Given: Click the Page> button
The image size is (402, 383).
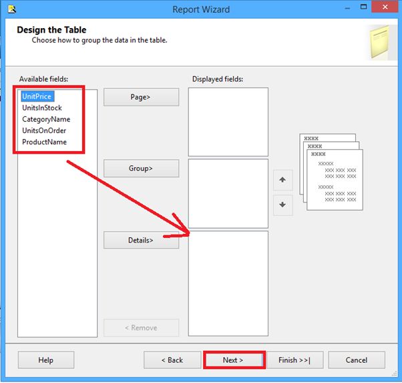Looking at the screenshot, I should 142,97.
